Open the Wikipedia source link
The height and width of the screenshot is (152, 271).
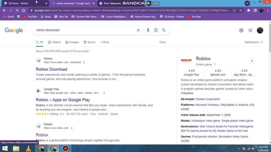pos(187,93)
